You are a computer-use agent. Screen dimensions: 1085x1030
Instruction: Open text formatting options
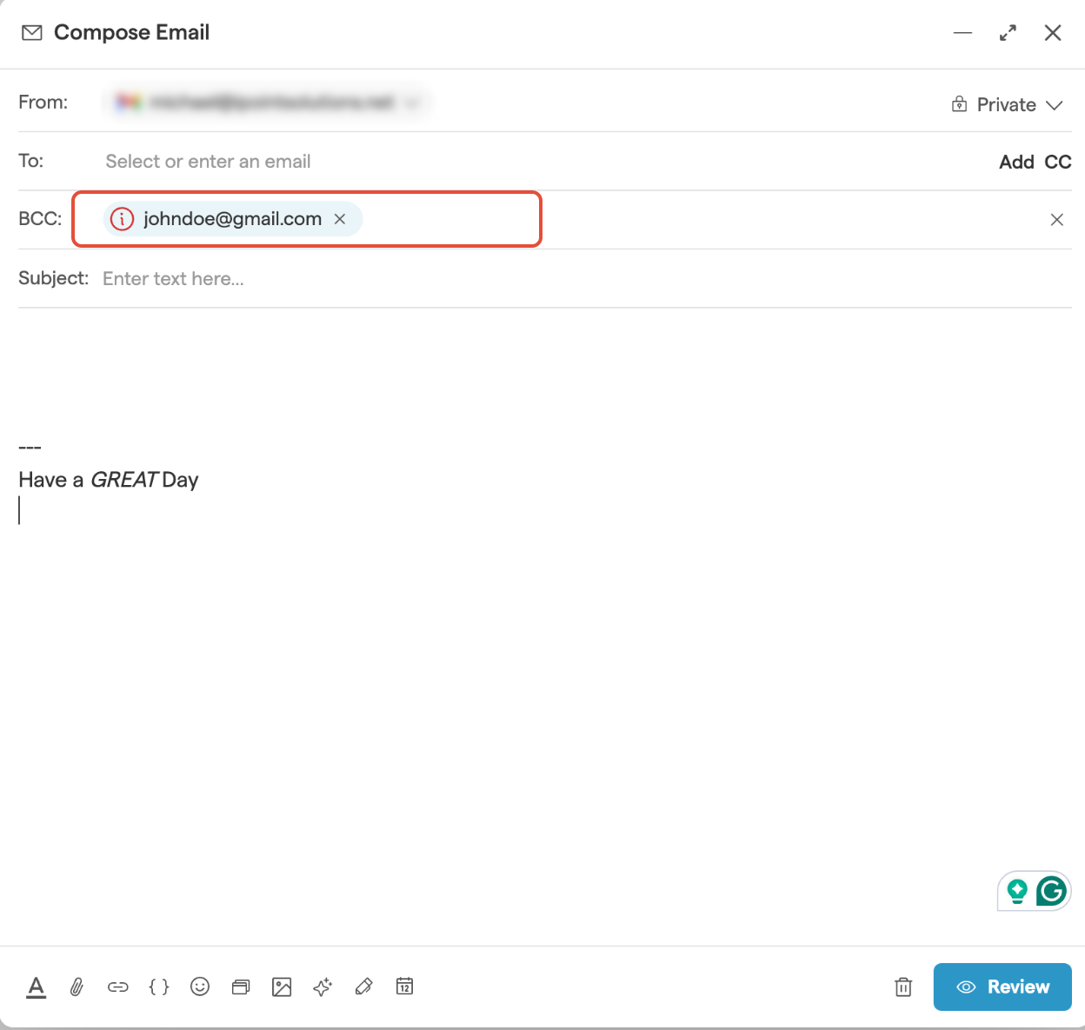click(x=36, y=987)
